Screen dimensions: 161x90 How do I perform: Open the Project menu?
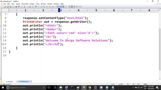click(x=32, y=4)
